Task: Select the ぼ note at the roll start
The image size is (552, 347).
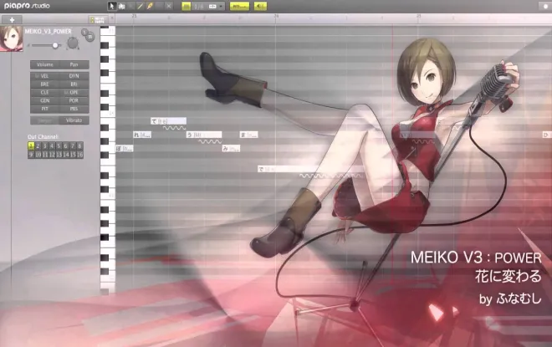Action: pos(125,149)
